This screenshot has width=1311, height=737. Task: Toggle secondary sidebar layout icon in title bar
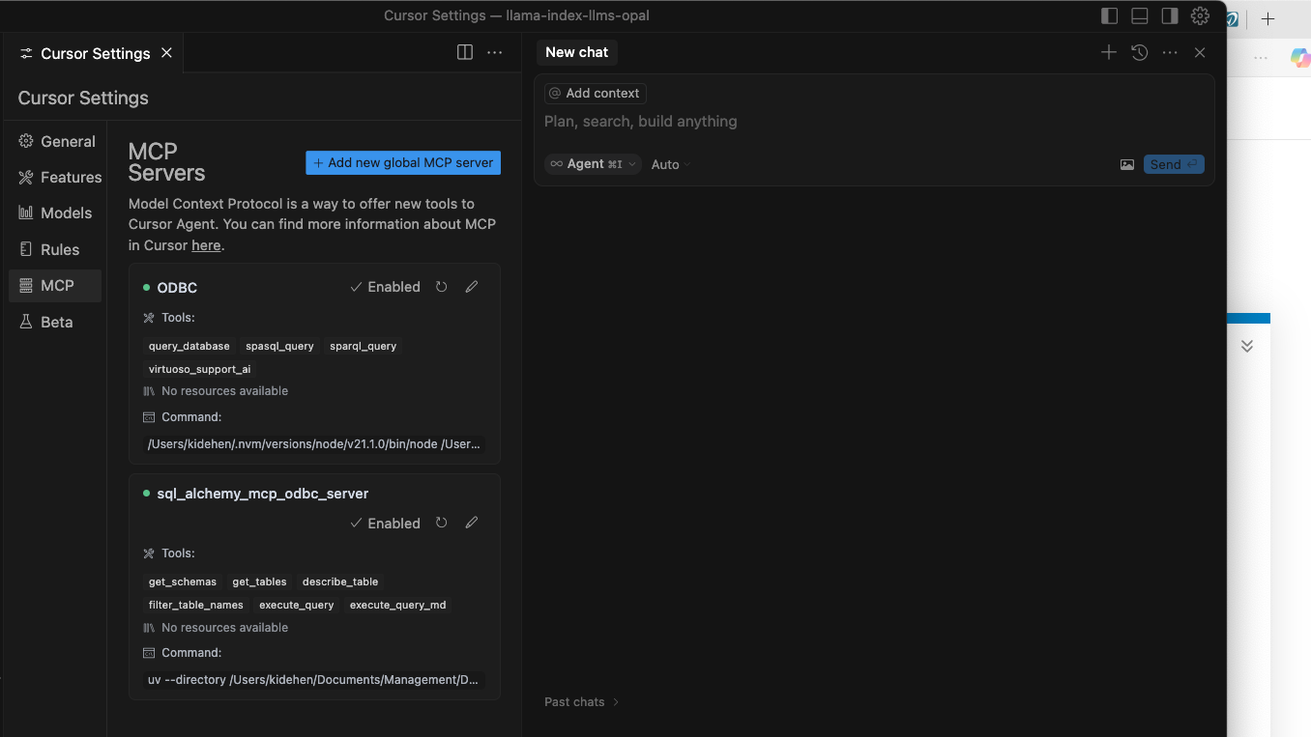1170,15
